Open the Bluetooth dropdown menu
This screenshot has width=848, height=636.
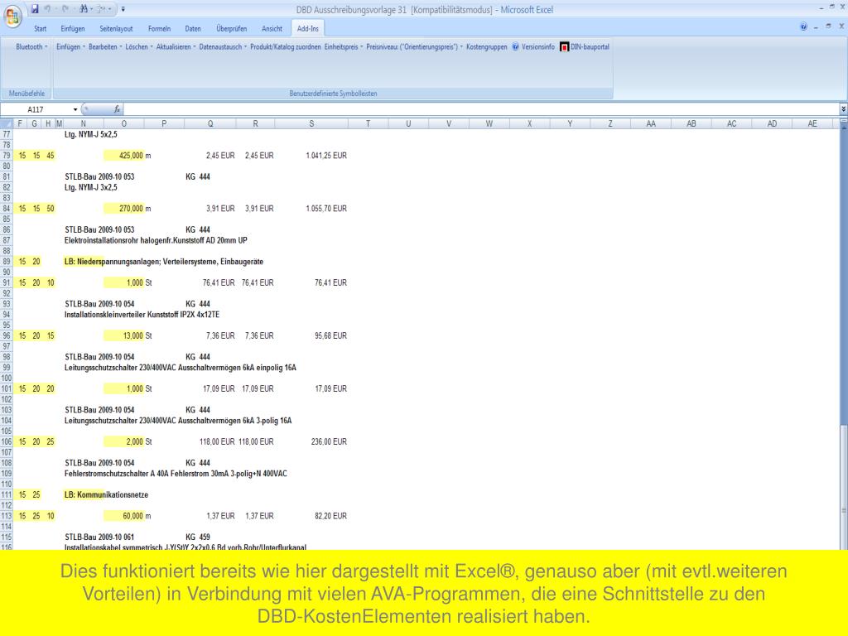[x=31, y=46]
